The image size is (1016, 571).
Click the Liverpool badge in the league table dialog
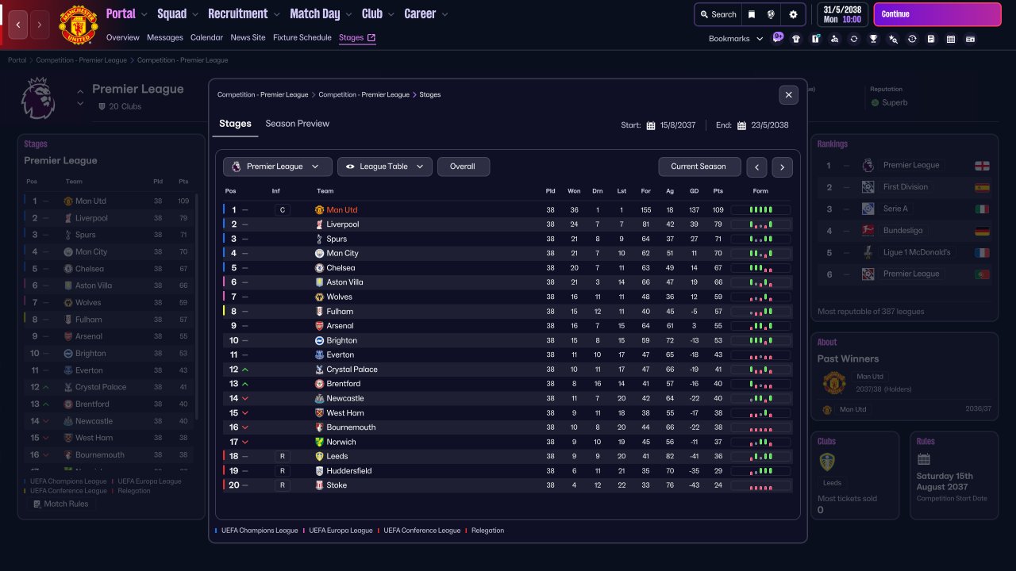[319, 224]
